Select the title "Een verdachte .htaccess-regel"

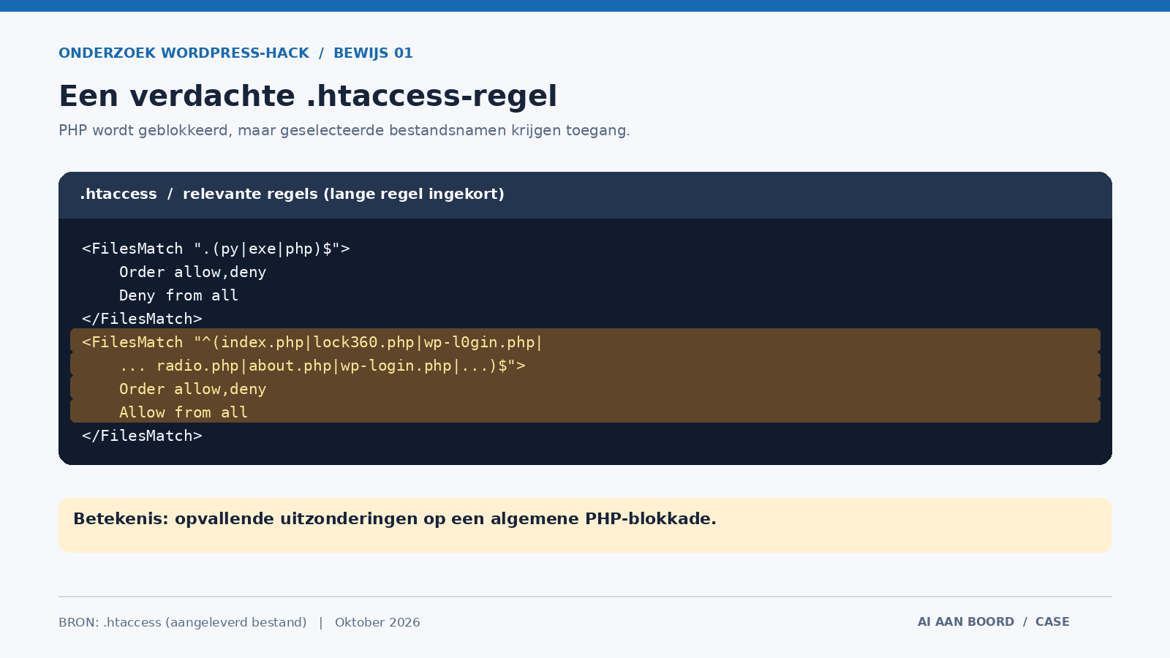[x=308, y=97]
